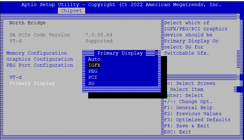Image resolution: width=244 pixels, height=140 pixels.
Task: Click the Primary Display popup title
Action: tap(120, 53)
